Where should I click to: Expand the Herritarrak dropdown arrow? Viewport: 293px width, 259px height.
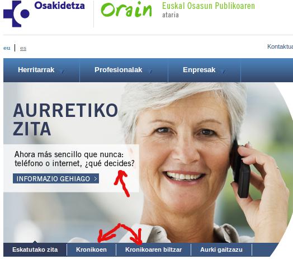click(x=63, y=71)
